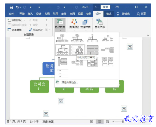Open the 更改颜色 color dropdown
The width and height of the screenshot is (156, 127).
pyautogui.click(x=74, y=25)
